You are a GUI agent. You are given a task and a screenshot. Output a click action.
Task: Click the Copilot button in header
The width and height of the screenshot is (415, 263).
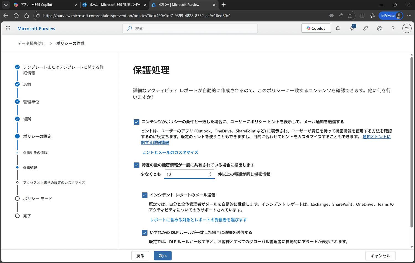(x=316, y=28)
